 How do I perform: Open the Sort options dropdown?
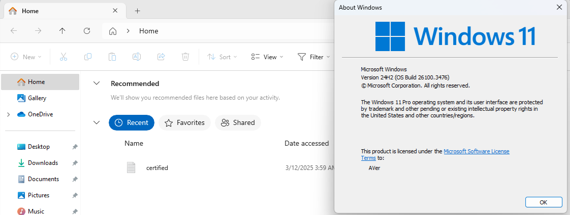[x=222, y=57]
